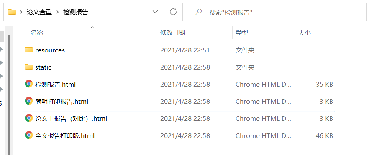Viewport: 369px width, 155px height.
Task: Sort files by the 类型 column header
Action: point(242,32)
